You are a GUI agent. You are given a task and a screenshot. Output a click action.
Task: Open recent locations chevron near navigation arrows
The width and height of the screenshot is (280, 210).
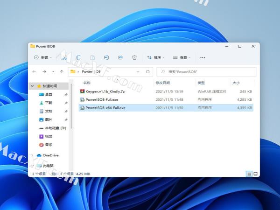tap(53, 72)
